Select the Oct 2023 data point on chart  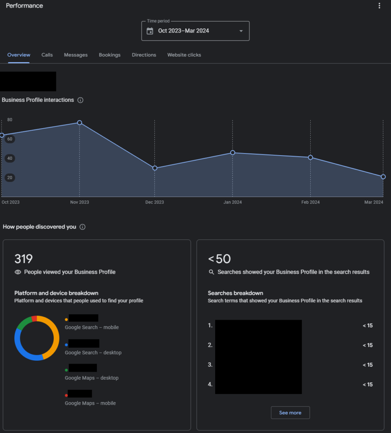pos(2,135)
